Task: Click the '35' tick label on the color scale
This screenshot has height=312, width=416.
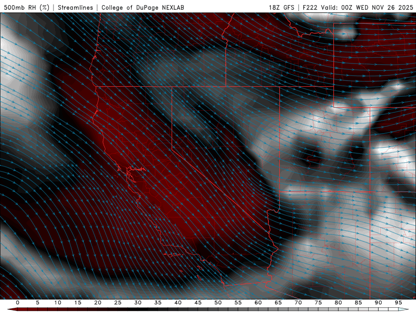Action: pos(158,303)
